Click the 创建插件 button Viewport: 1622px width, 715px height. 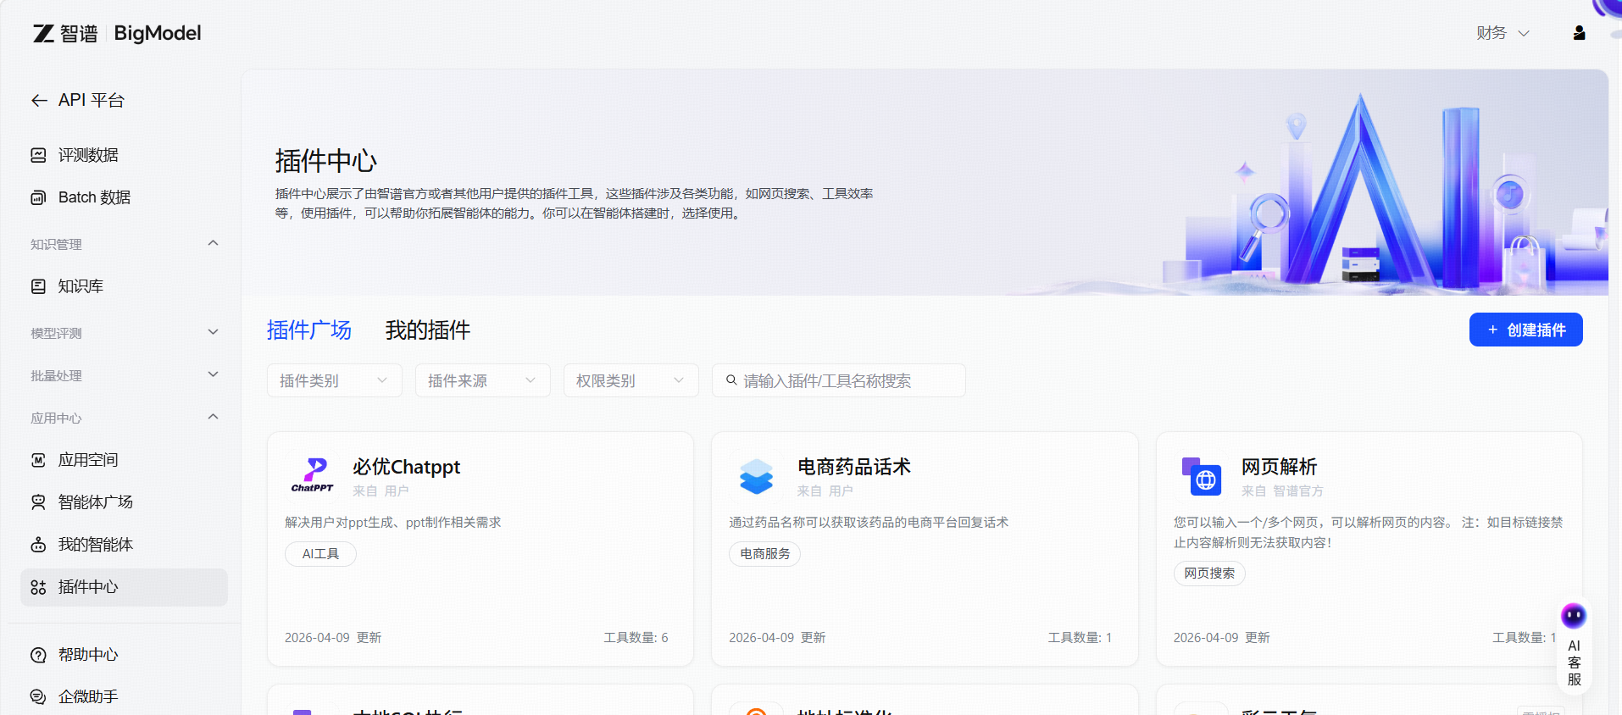(x=1525, y=330)
